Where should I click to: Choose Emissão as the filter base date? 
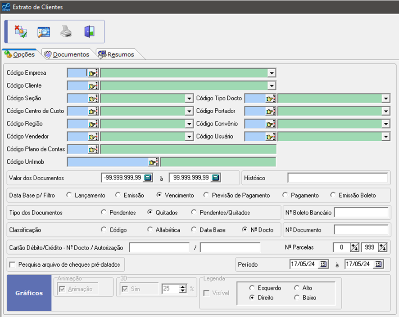tap(118, 195)
